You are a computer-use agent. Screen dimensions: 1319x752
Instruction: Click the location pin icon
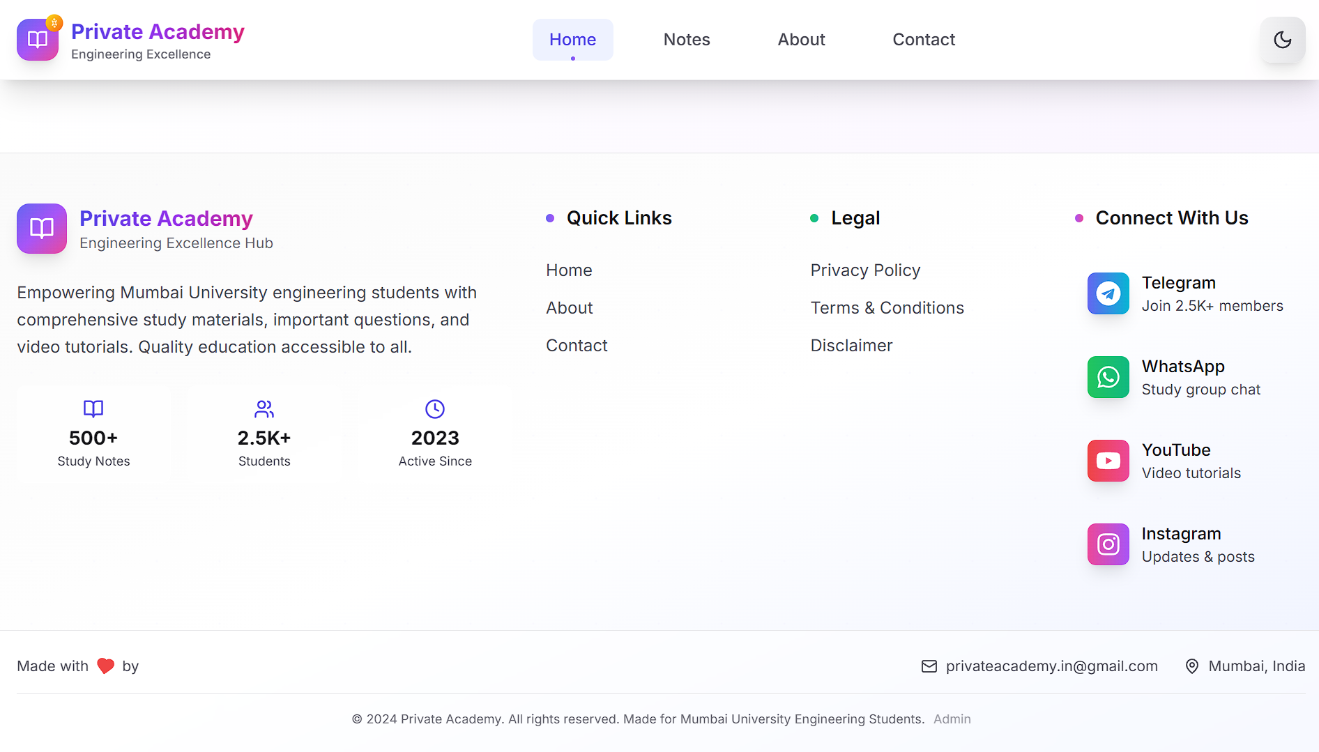pyautogui.click(x=1192, y=666)
